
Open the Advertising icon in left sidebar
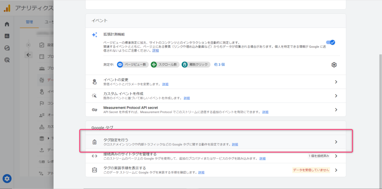pyautogui.click(x=7, y=60)
